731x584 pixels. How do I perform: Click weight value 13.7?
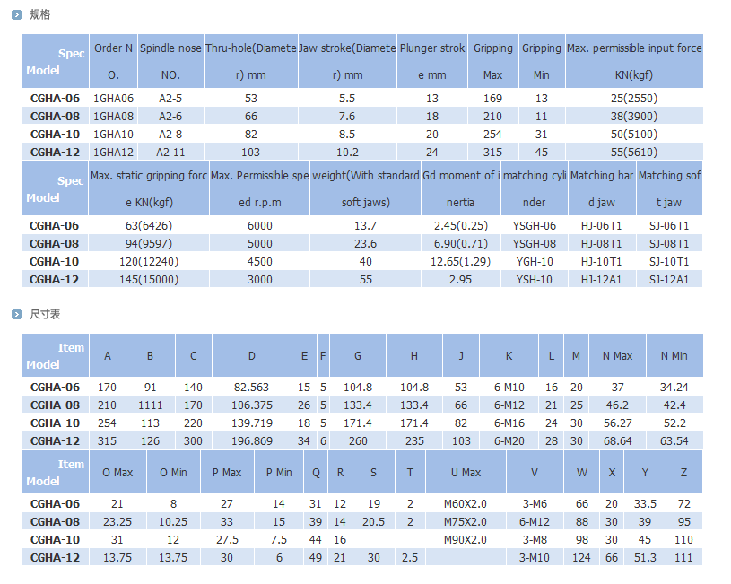pos(365,226)
